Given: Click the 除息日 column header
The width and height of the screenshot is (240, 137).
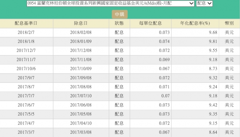Looking at the screenshot, I should 81,23.
